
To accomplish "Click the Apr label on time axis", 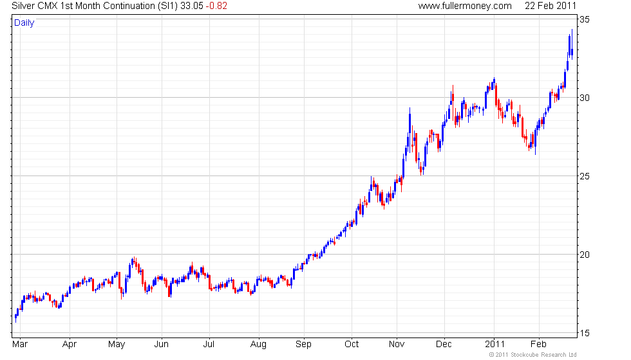I will pyautogui.click(x=70, y=345).
